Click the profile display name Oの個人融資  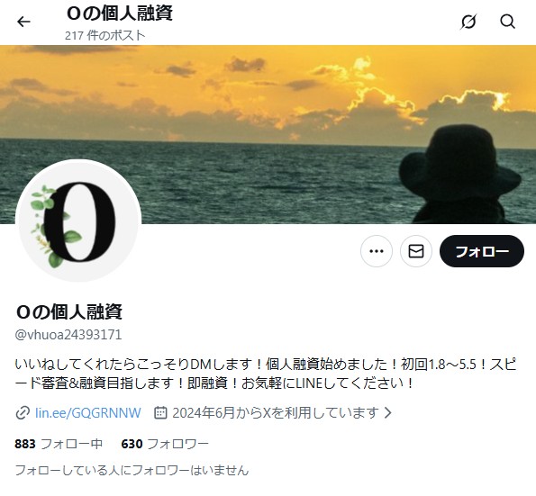coord(68,311)
